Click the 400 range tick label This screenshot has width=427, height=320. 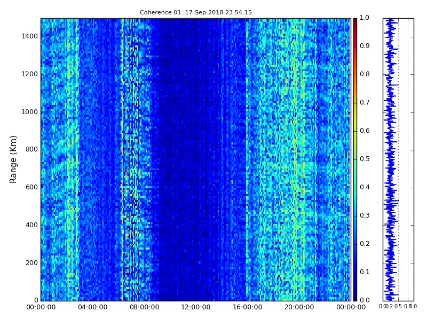coord(32,225)
